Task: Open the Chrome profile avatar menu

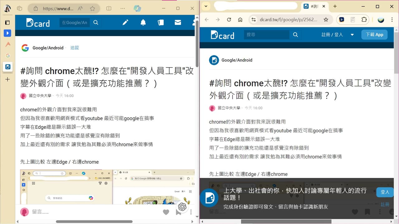Action: point(381,19)
